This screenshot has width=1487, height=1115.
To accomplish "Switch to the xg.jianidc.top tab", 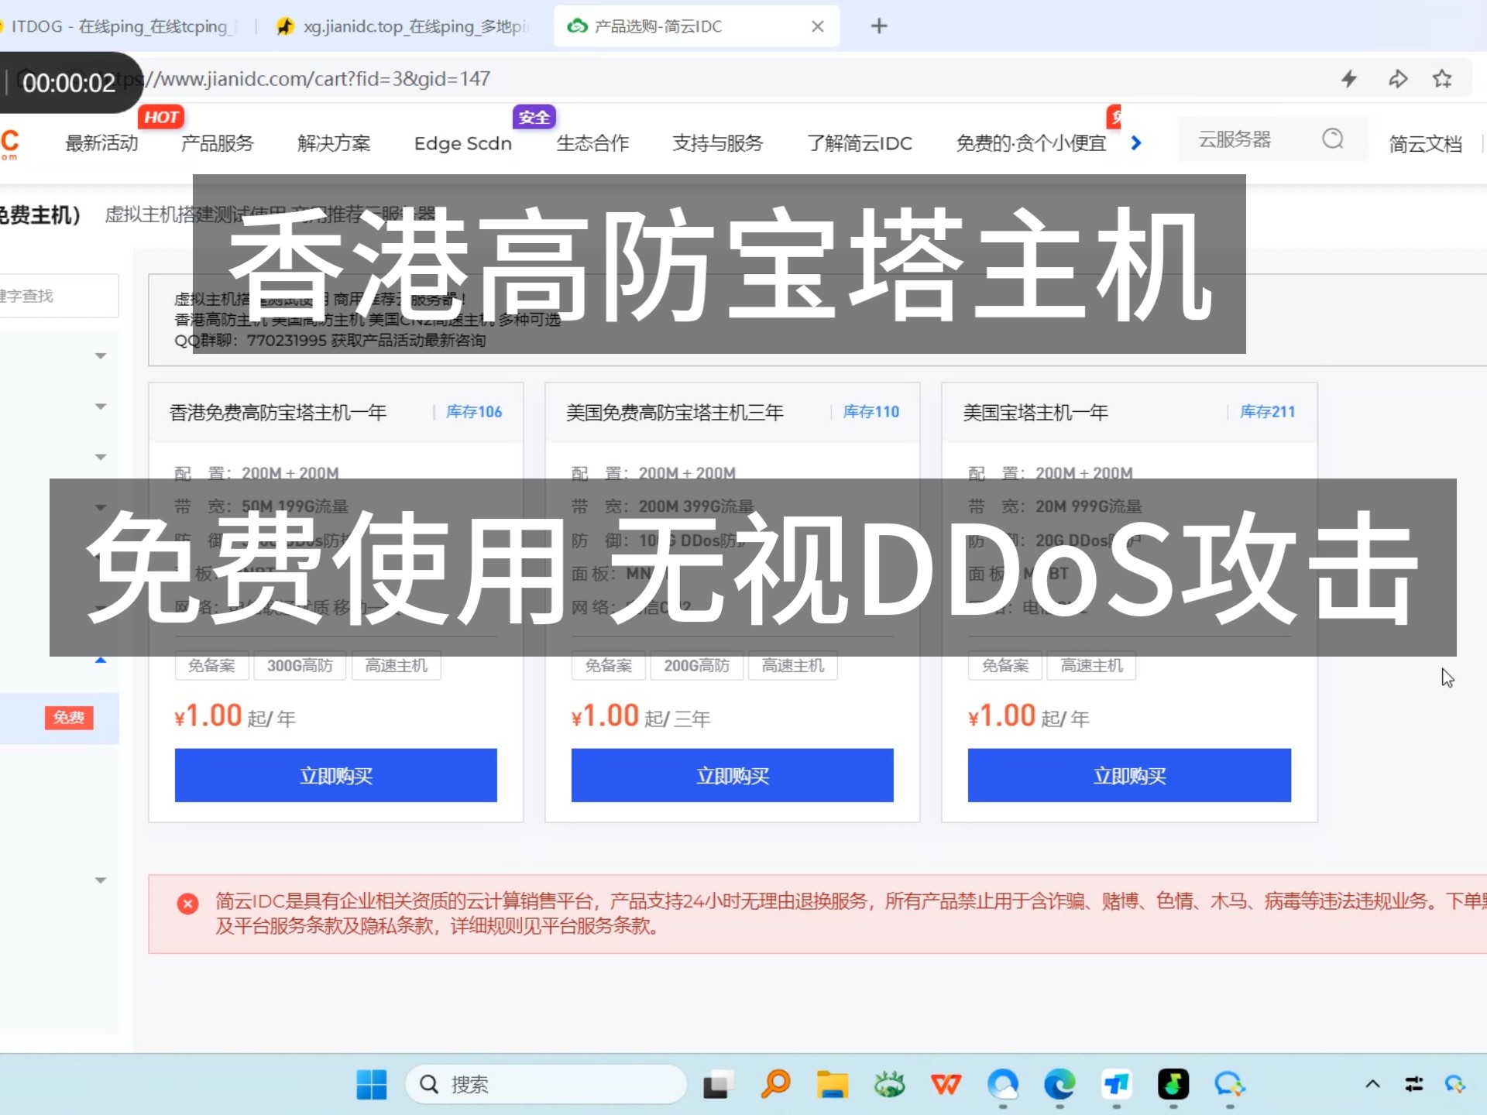I will tap(403, 26).
